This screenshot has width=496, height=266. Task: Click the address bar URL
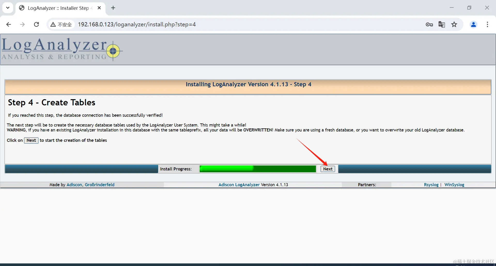pos(137,25)
